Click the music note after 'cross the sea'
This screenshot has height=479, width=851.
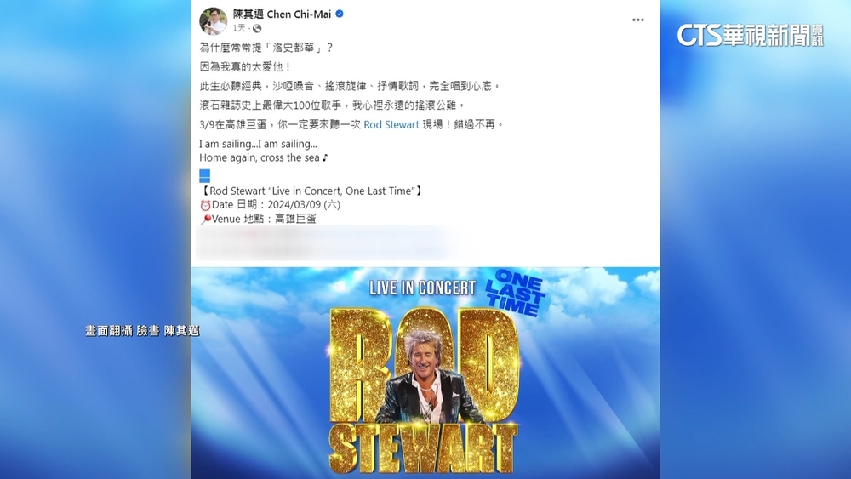tap(324, 158)
